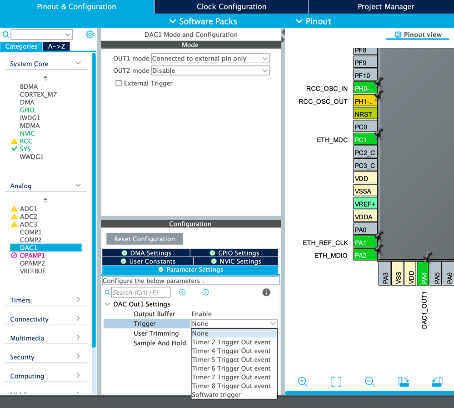
Task: Select the VREF+ pin
Action: tap(365, 204)
